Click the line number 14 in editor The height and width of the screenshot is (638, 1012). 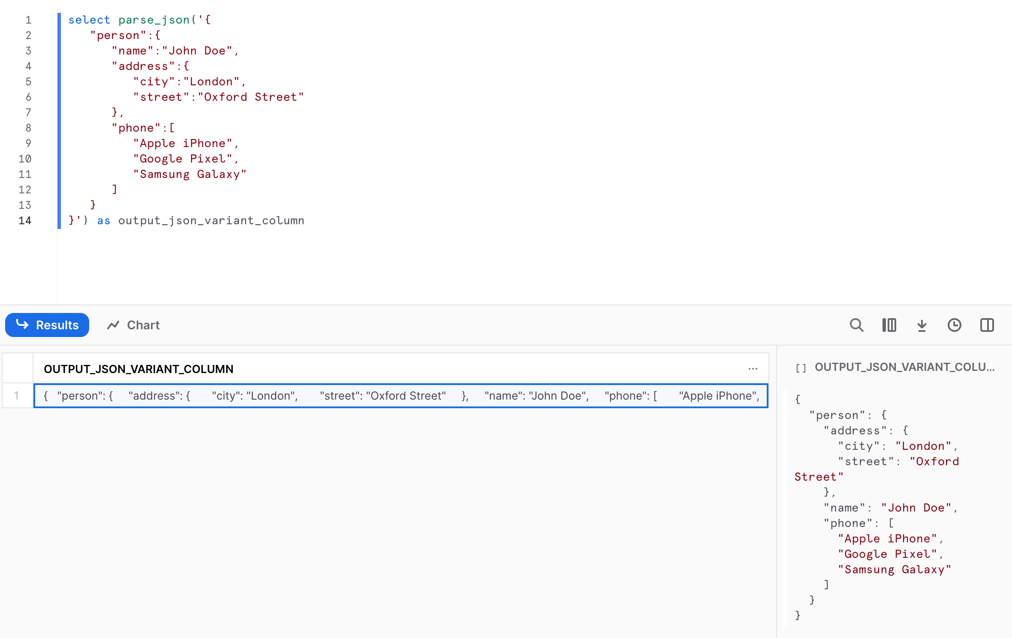[28, 220]
